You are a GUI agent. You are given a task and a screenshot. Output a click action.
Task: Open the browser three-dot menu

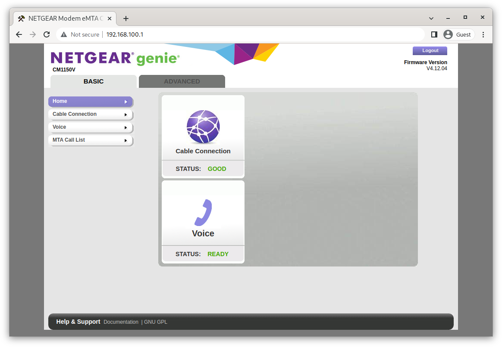[x=483, y=34]
